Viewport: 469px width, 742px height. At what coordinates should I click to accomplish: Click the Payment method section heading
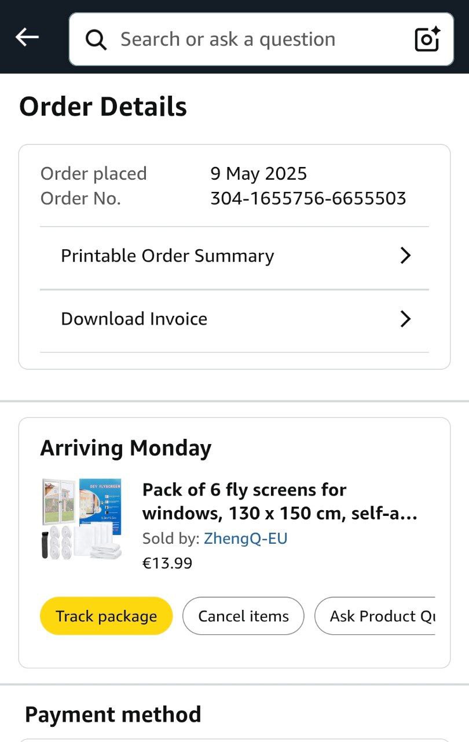(113, 714)
